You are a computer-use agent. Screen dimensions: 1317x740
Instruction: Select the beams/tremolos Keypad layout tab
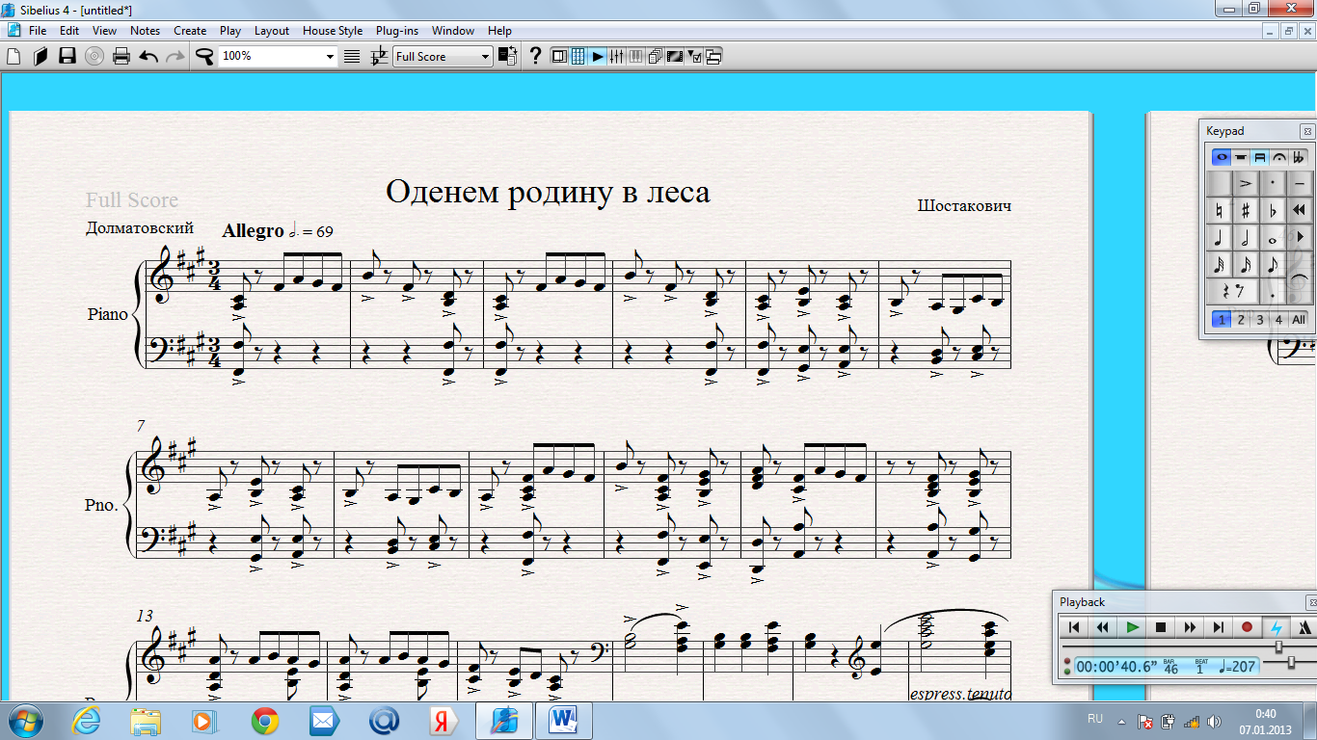coord(1259,157)
